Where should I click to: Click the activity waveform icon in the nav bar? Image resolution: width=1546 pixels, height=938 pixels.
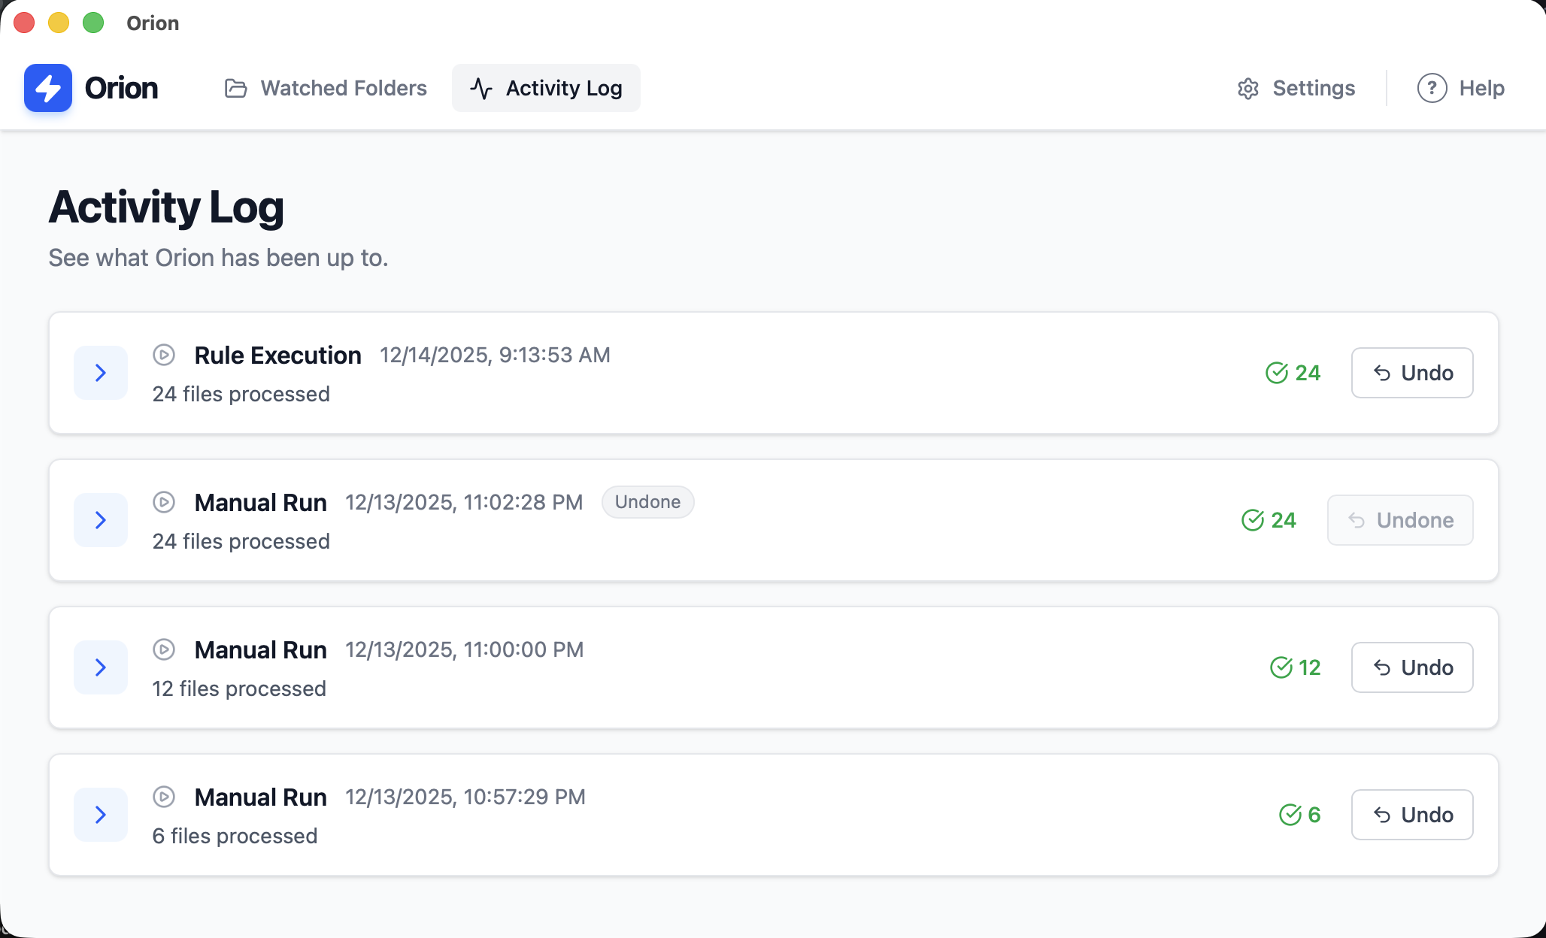[480, 87]
